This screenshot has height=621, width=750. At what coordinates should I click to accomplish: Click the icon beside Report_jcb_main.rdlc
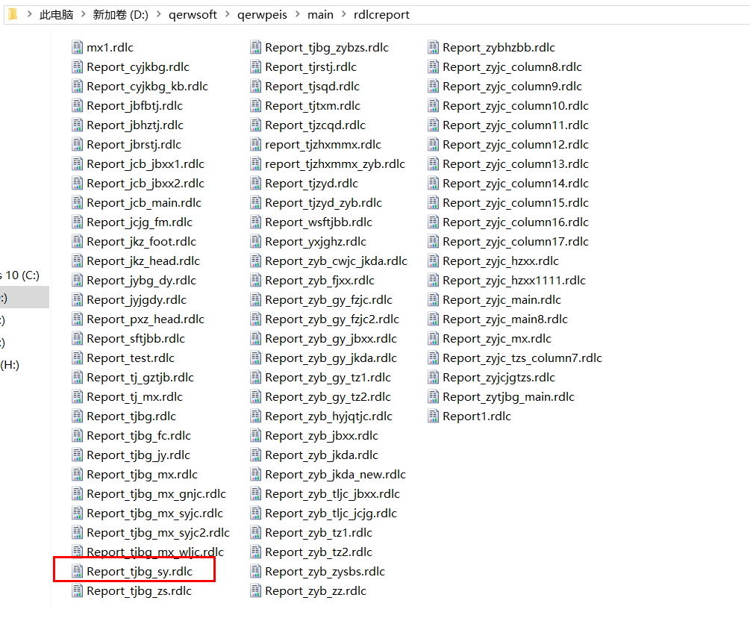[x=77, y=203]
